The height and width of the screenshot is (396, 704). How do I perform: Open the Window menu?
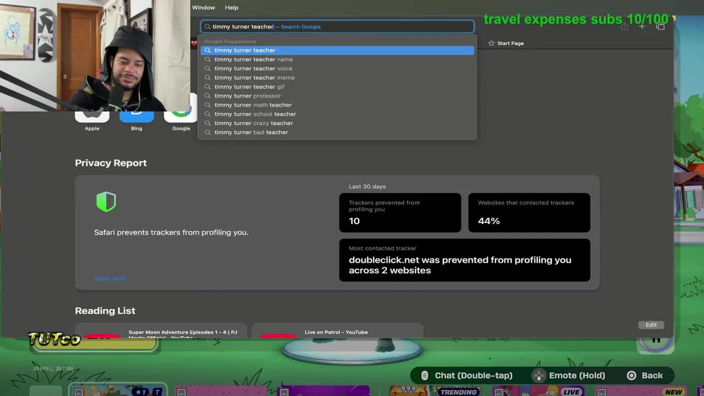[x=204, y=8]
